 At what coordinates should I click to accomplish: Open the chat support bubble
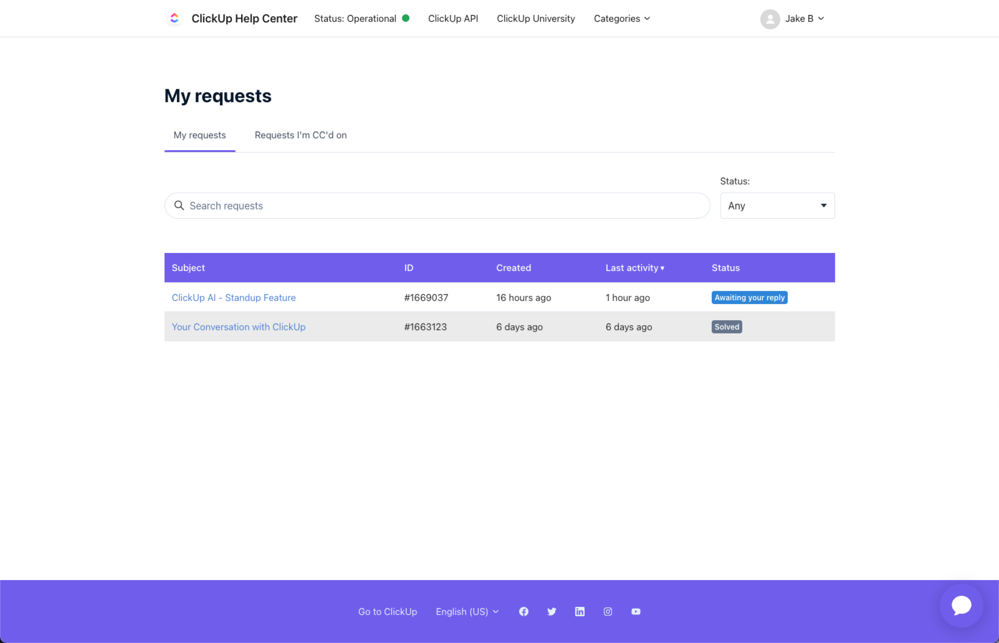coord(961,605)
